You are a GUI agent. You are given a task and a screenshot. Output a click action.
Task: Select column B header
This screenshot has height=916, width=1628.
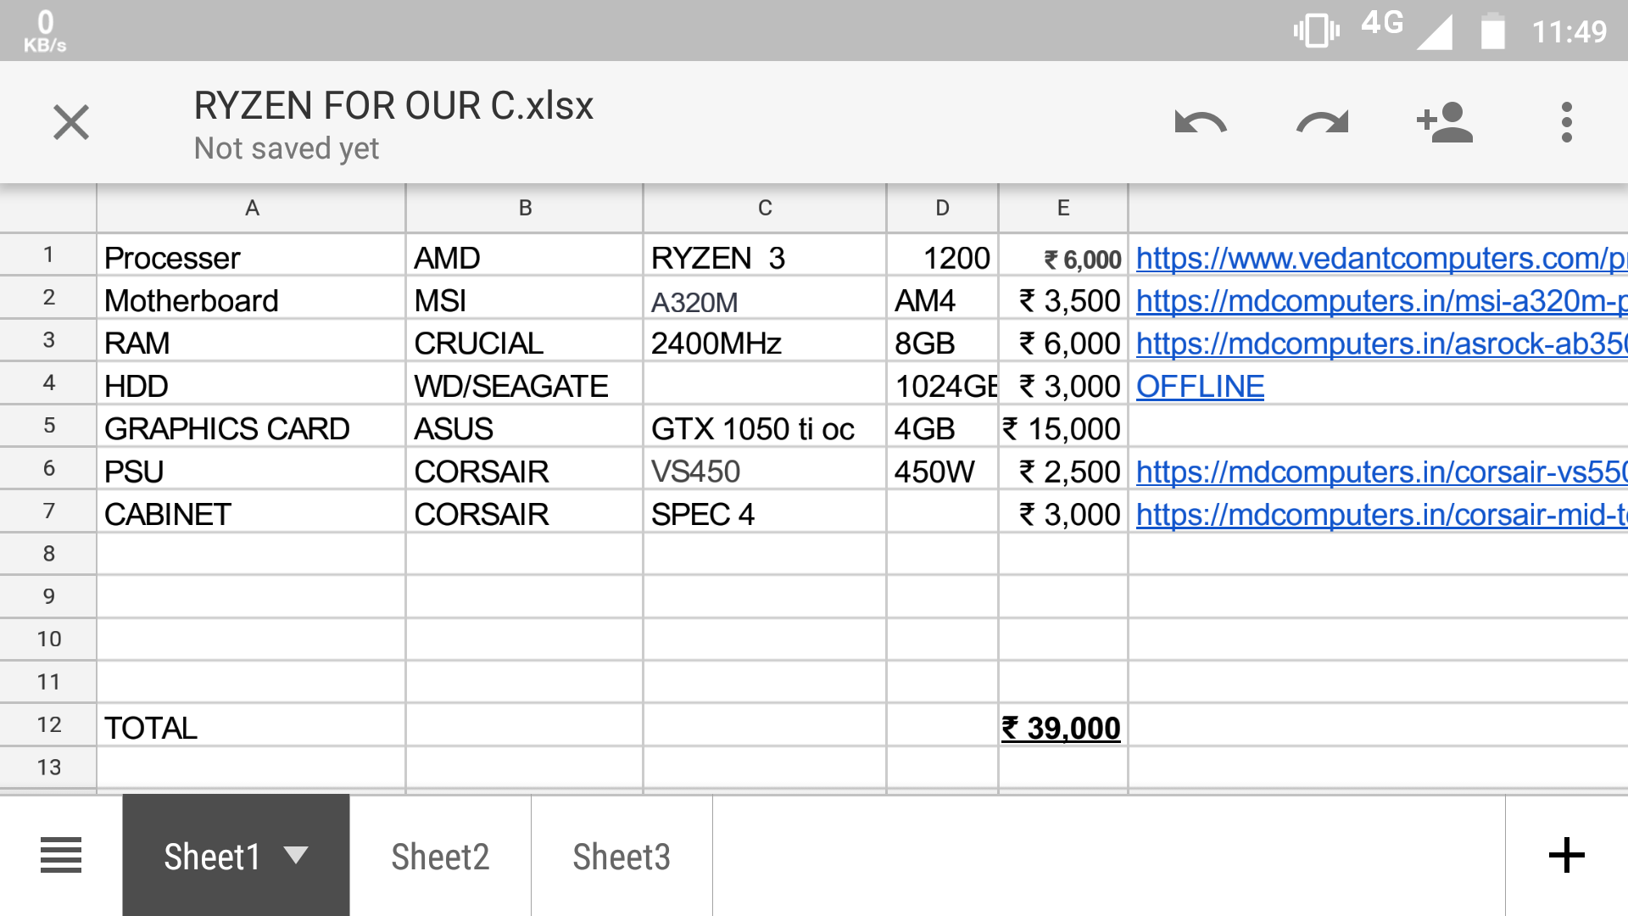click(x=525, y=208)
